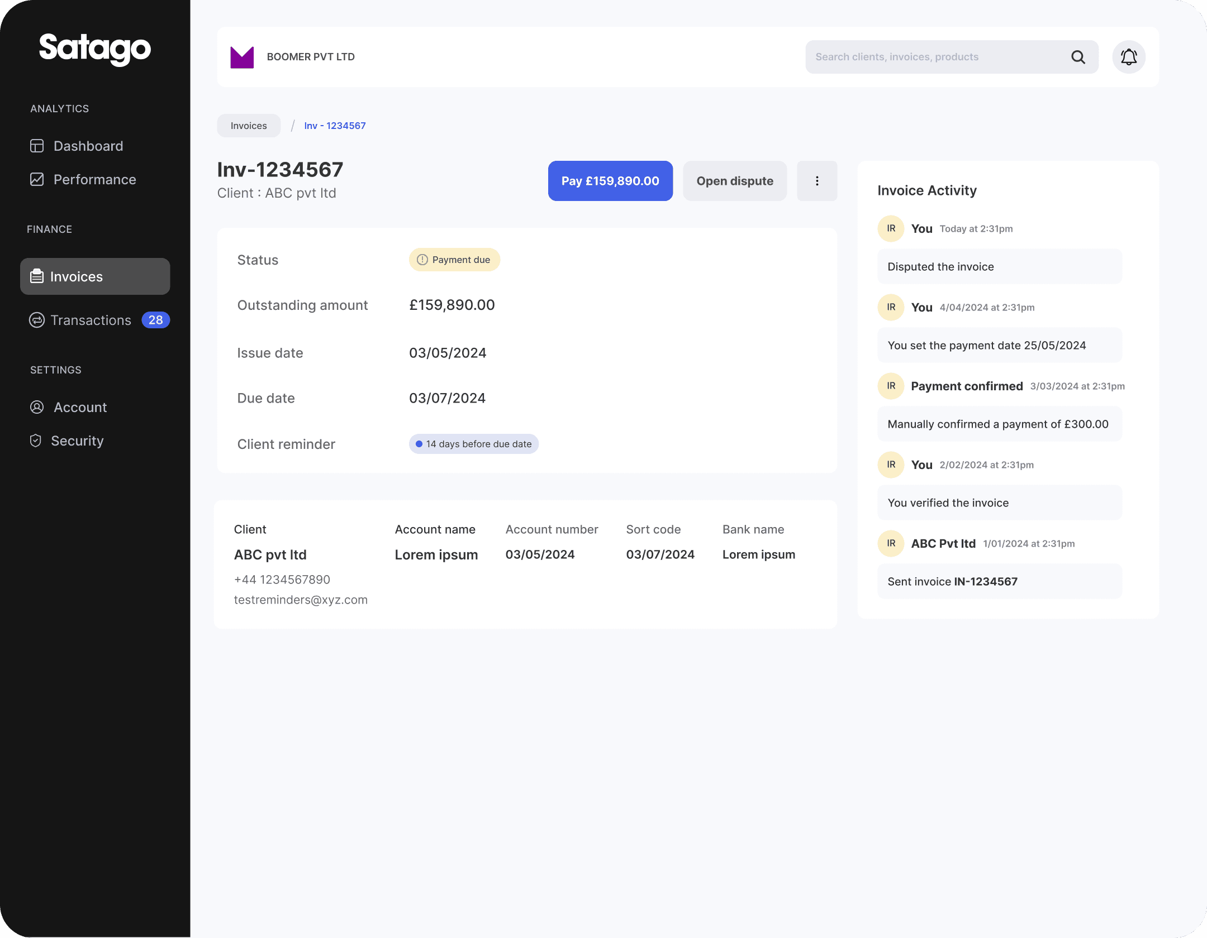This screenshot has height=938, width=1207.
Task: Click the search magnifier icon
Action: [1078, 57]
